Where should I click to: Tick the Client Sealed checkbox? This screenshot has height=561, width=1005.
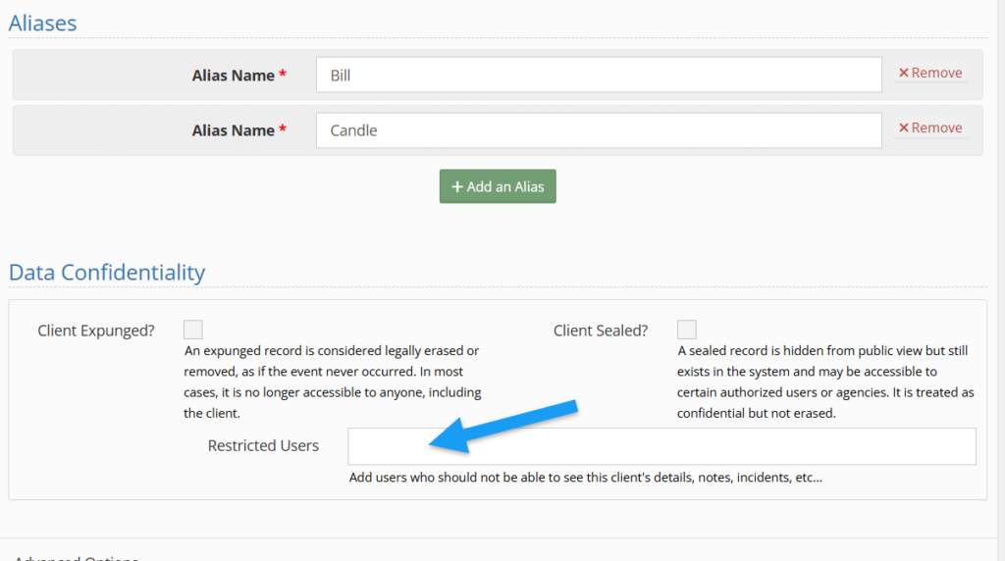click(x=687, y=330)
